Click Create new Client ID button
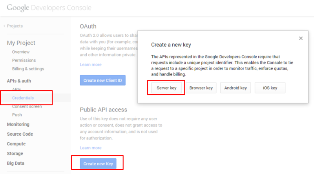Screen dimensions: 314x174 click(x=102, y=80)
